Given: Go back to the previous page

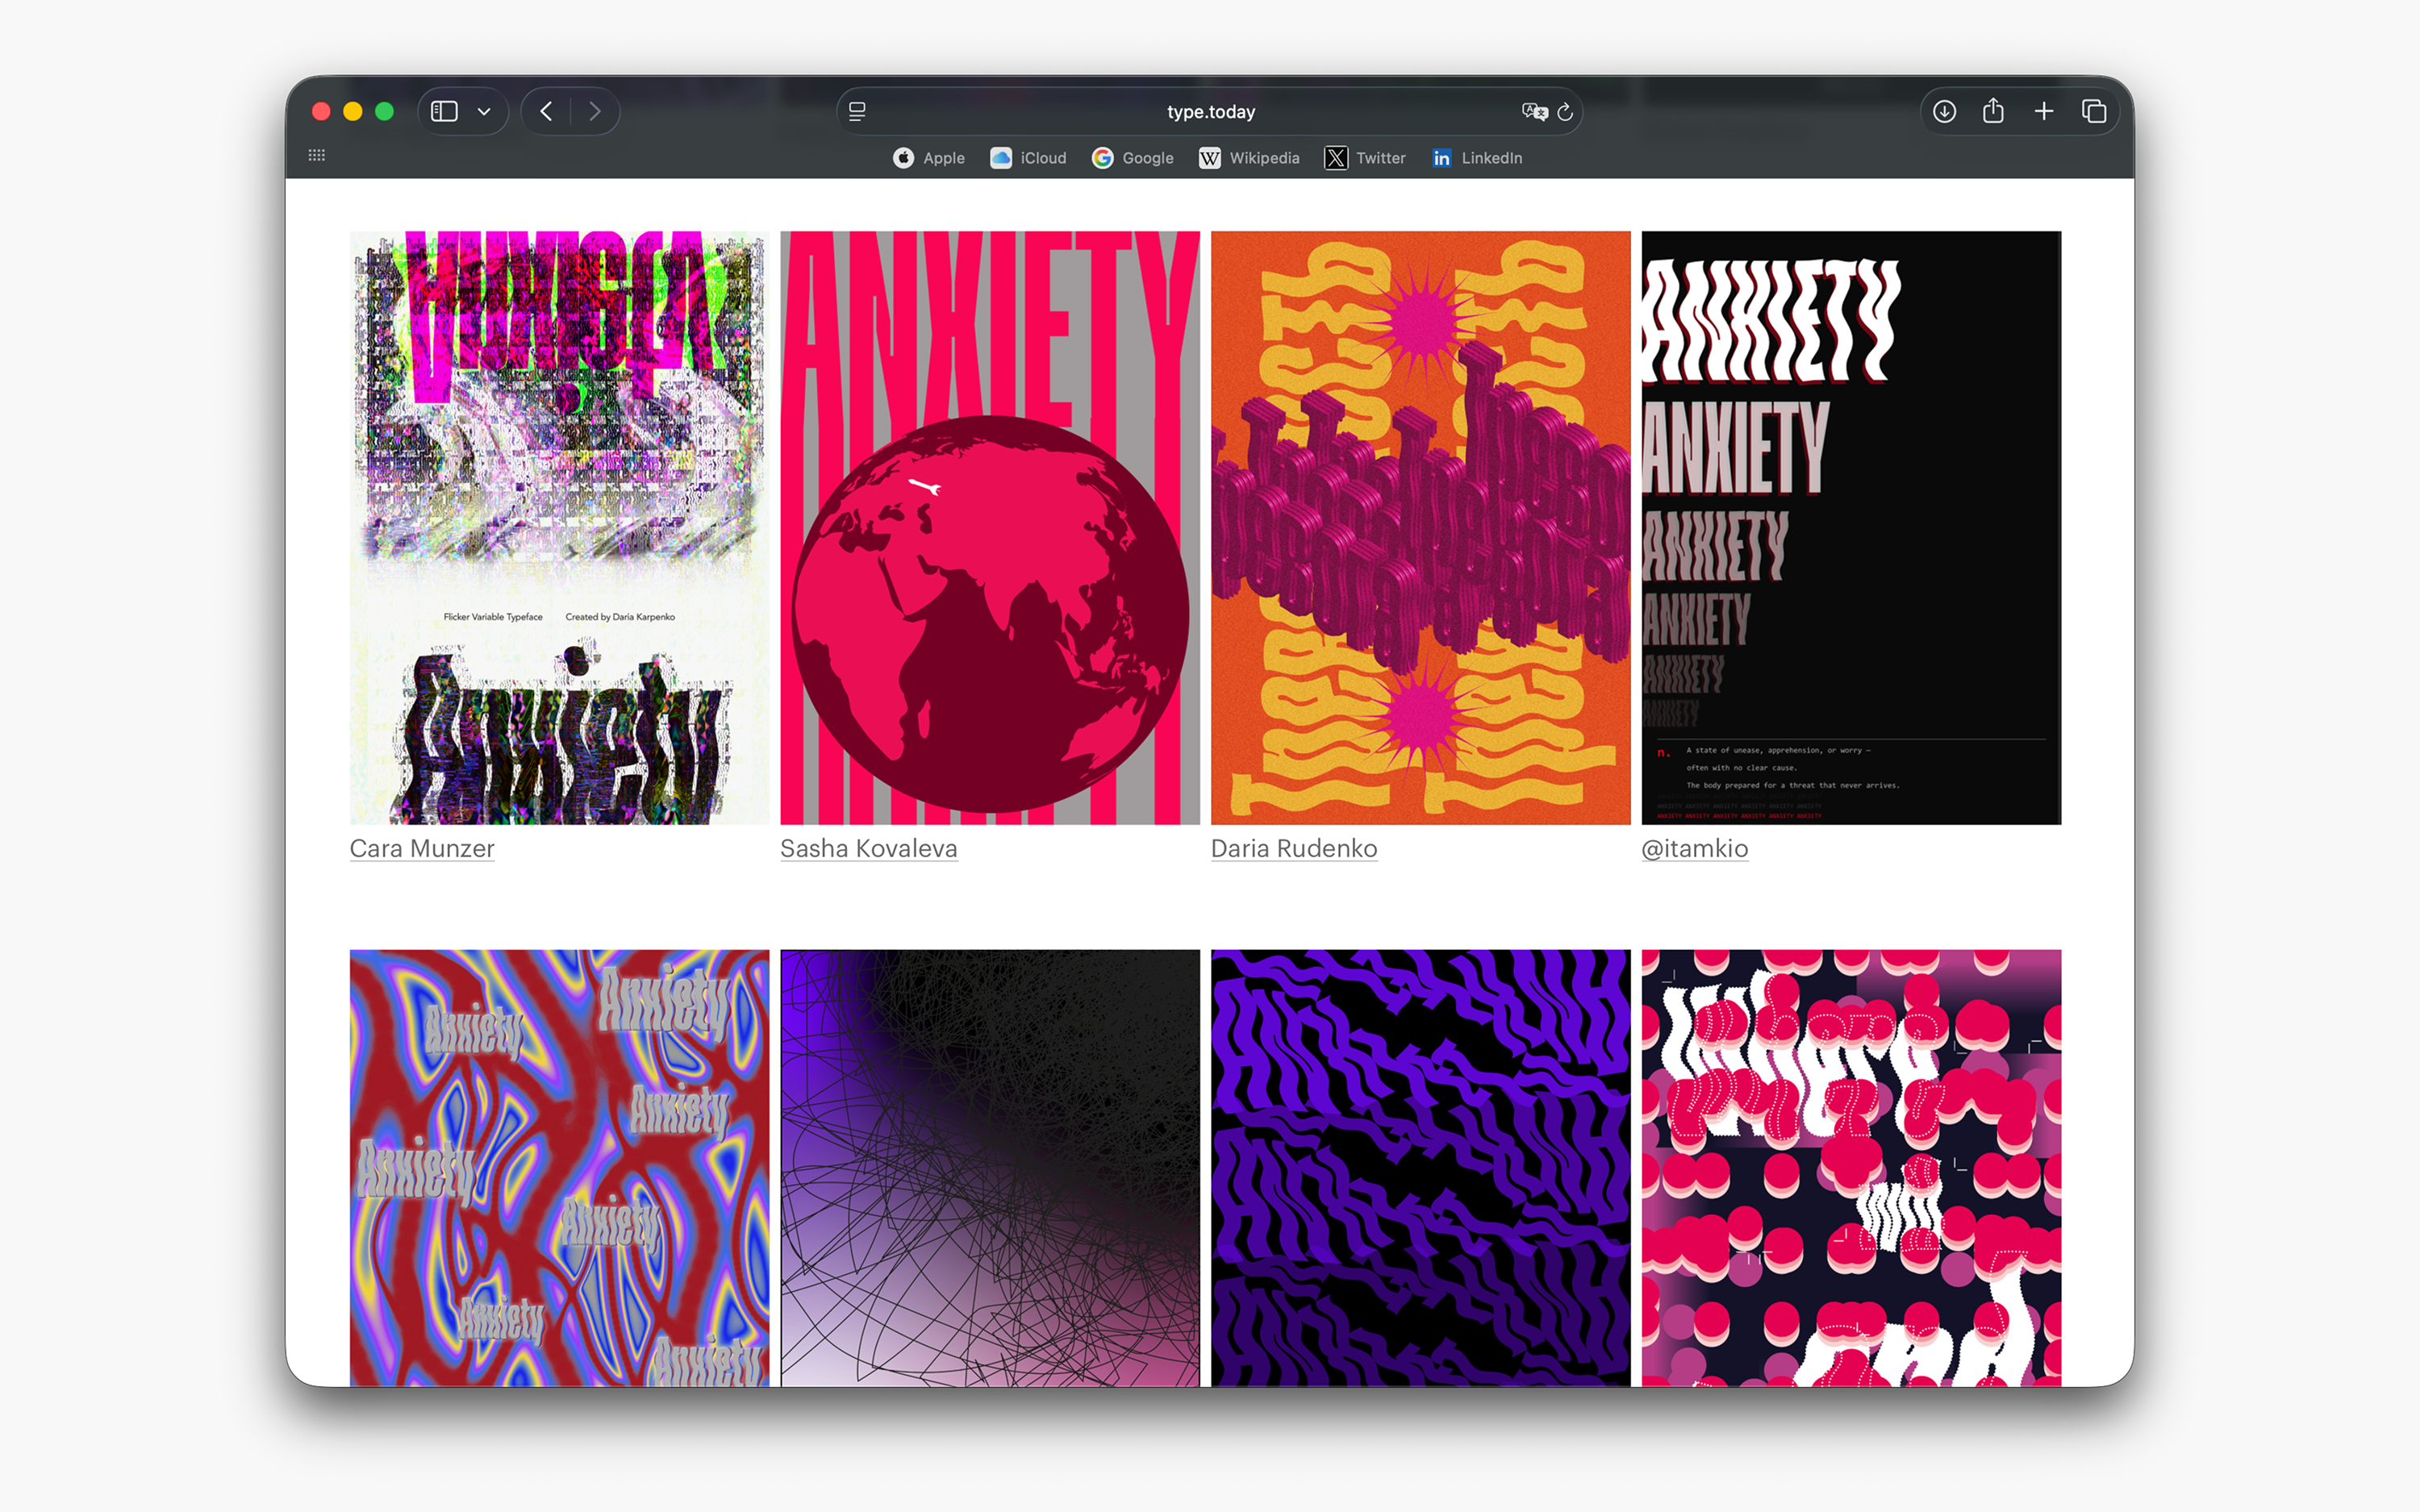Looking at the screenshot, I should click(x=546, y=111).
